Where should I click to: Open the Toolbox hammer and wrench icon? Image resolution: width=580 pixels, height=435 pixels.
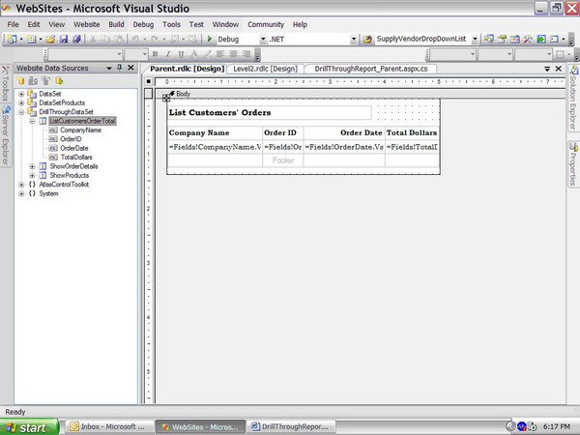coord(528,39)
